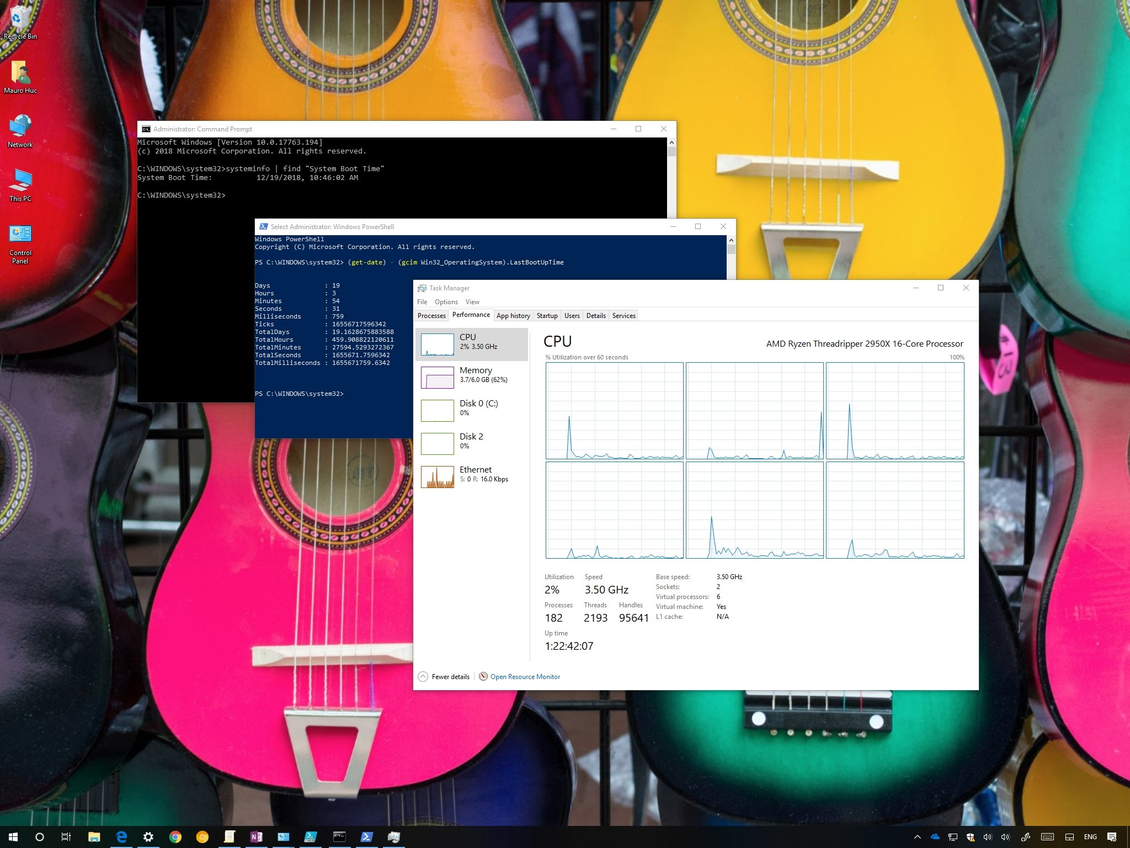Collapse Task Manager with Fewer details
The height and width of the screenshot is (848, 1130).
444,676
